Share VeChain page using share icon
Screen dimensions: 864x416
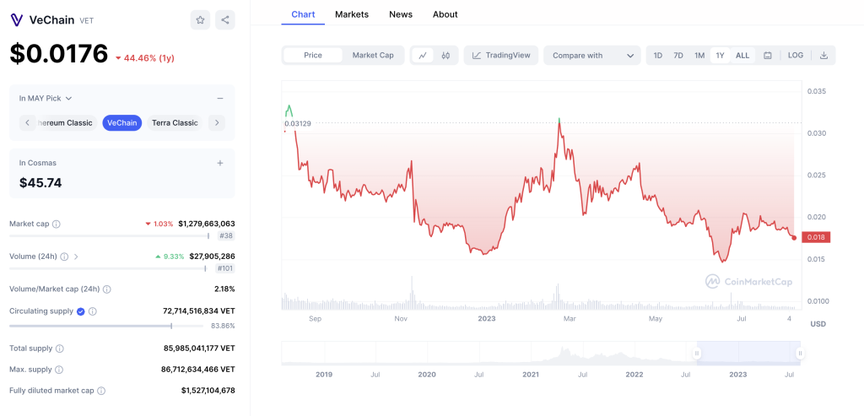(224, 20)
